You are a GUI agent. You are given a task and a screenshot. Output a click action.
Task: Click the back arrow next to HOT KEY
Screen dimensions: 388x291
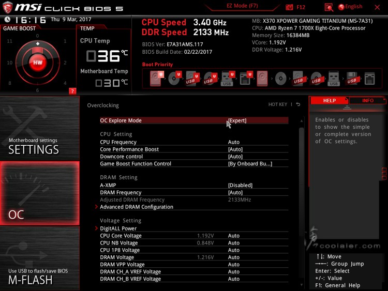[x=298, y=104]
